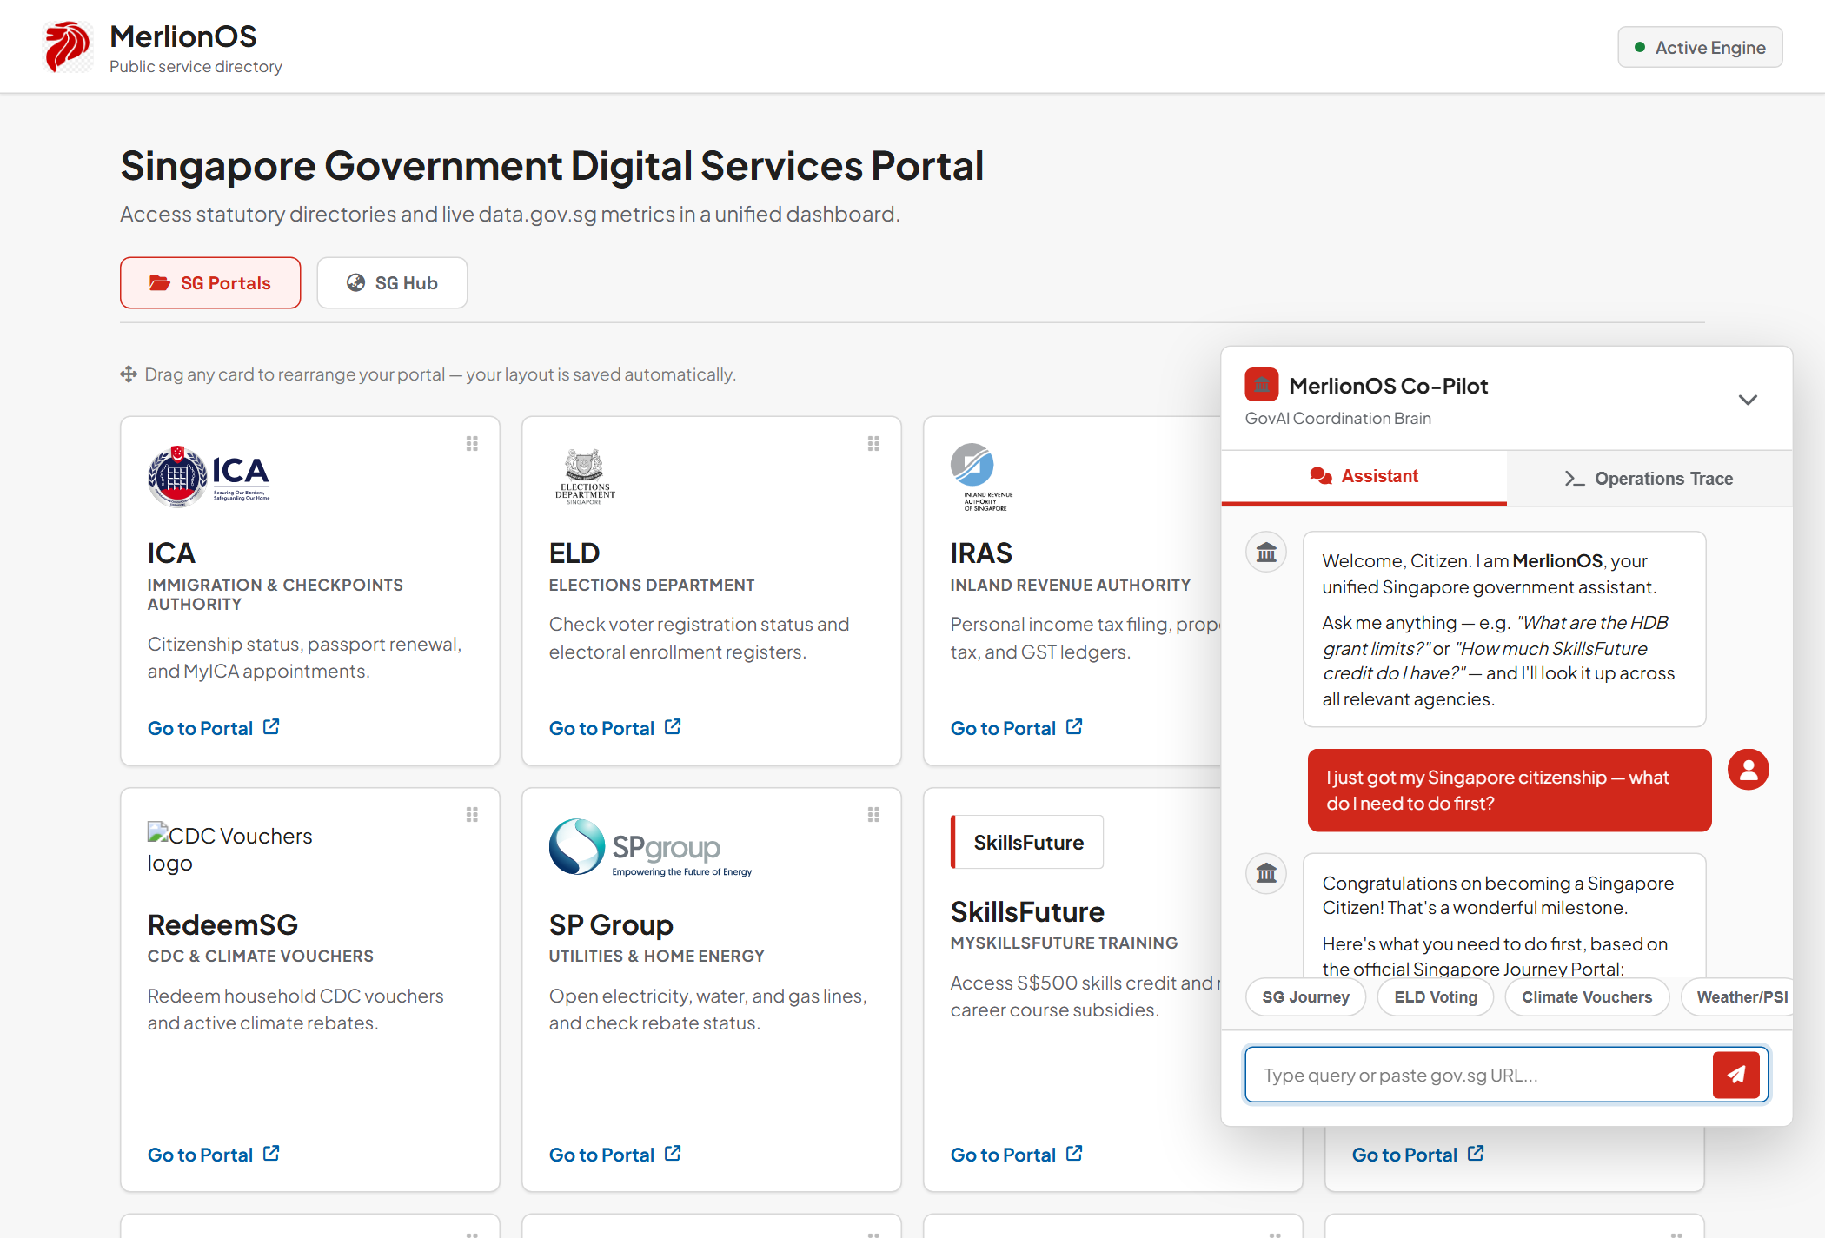Click the SkillsFuture logo badge

pos(1027,842)
